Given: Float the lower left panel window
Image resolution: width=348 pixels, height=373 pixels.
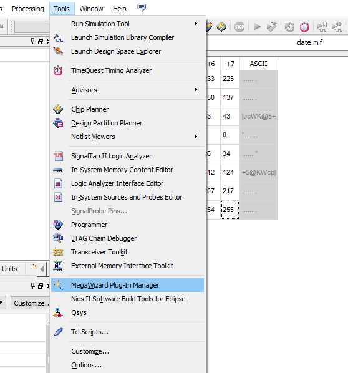Looking at the screenshot, I should pyautogui.click(x=41, y=286).
